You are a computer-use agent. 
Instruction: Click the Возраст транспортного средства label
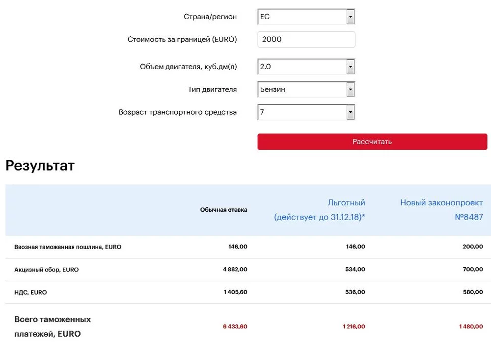[x=178, y=112]
